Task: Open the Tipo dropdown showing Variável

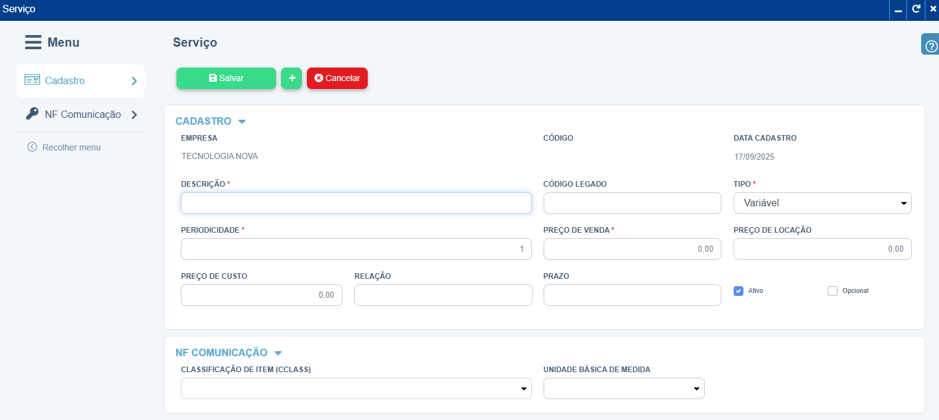Action: click(822, 203)
